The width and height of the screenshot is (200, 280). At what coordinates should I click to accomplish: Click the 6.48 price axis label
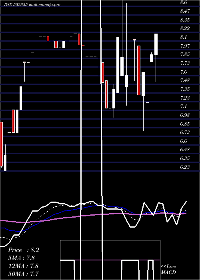(185, 150)
